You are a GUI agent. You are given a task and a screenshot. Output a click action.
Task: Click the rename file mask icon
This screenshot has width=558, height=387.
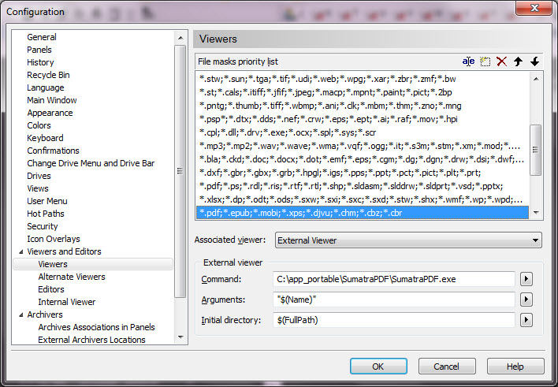pyautogui.click(x=469, y=61)
